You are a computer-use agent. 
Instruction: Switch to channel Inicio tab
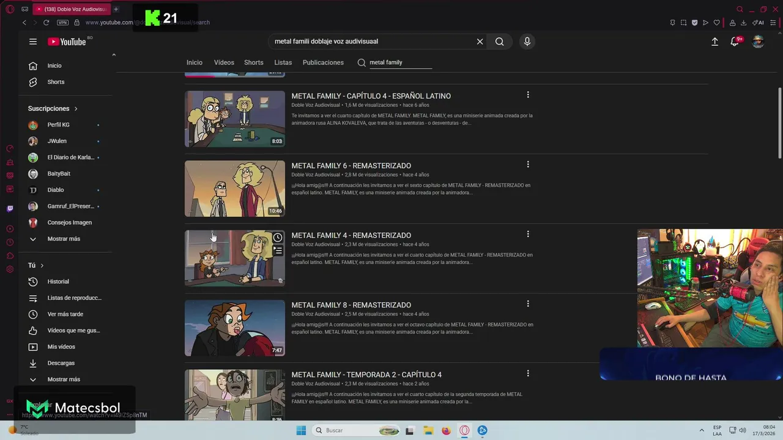click(x=195, y=62)
